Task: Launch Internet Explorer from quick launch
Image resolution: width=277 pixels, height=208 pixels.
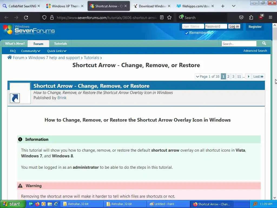Action: pos(56,204)
